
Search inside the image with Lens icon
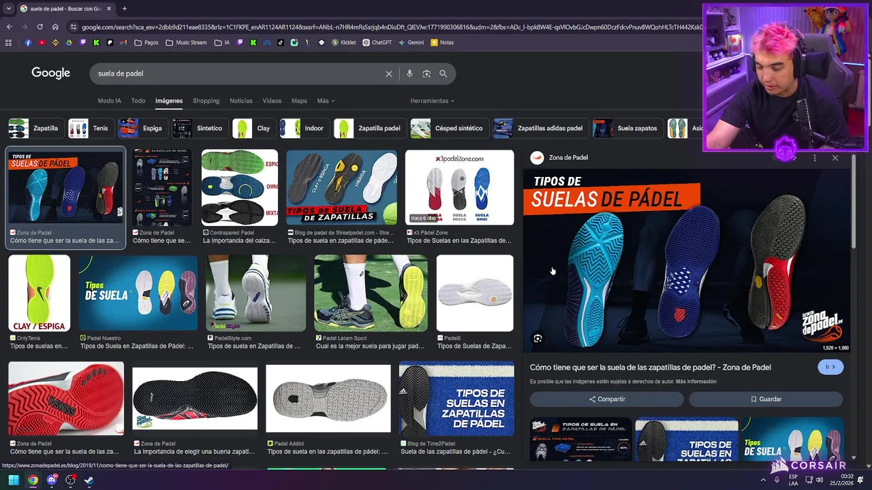(x=538, y=338)
